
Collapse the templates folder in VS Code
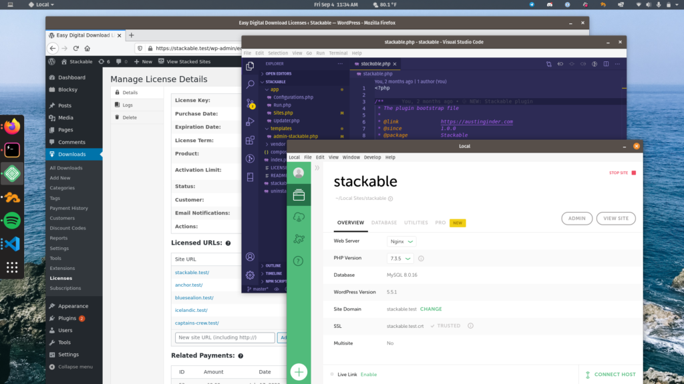pos(281,128)
